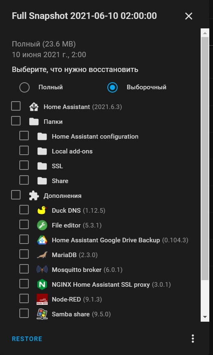Tick the Home Assistant configuration checkbox

[x=24, y=136]
